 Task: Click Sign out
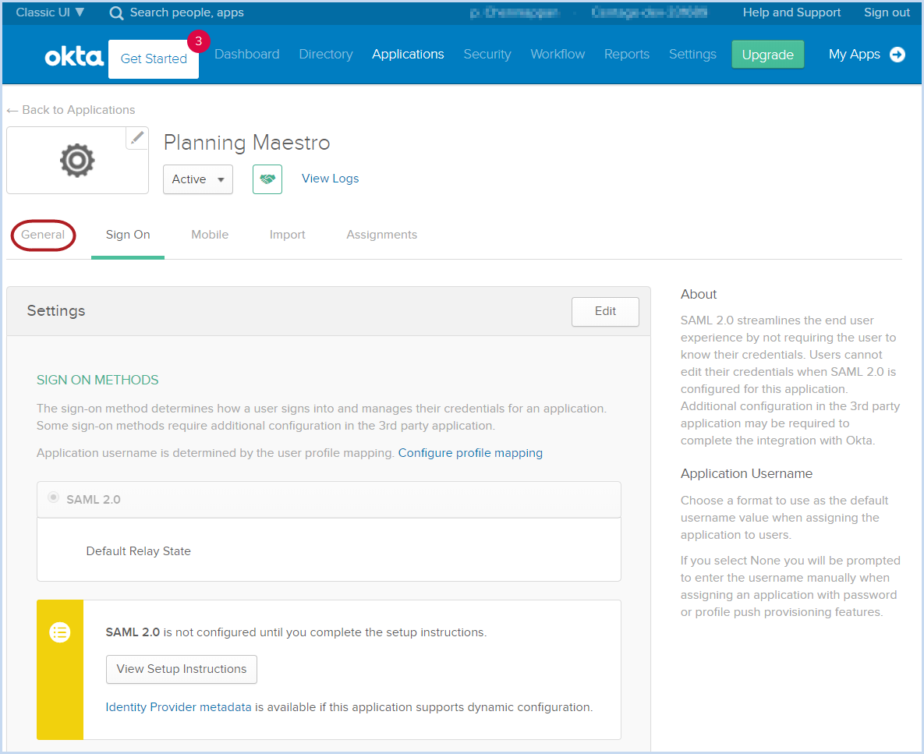pyautogui.click(x=887, y=12)
